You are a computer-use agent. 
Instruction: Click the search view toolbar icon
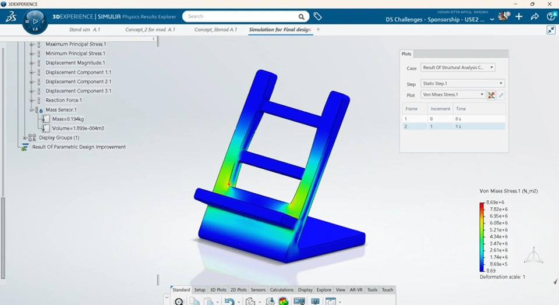[179, 302]
